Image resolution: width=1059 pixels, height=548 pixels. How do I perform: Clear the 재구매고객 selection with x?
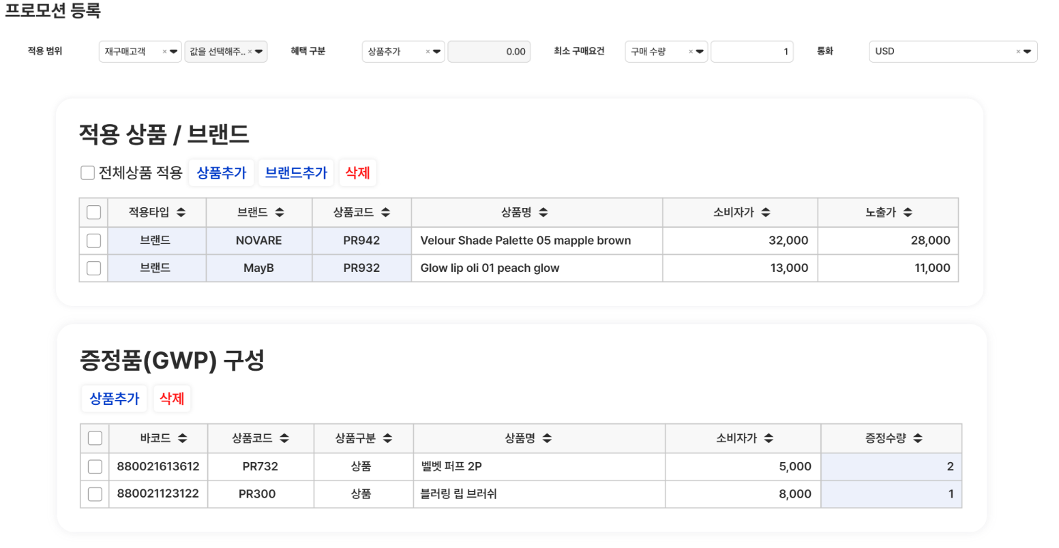coord(164,52)
